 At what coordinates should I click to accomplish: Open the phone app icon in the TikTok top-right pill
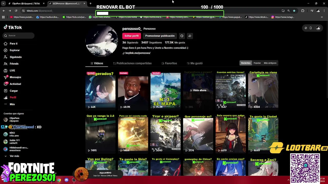(311, 28)
